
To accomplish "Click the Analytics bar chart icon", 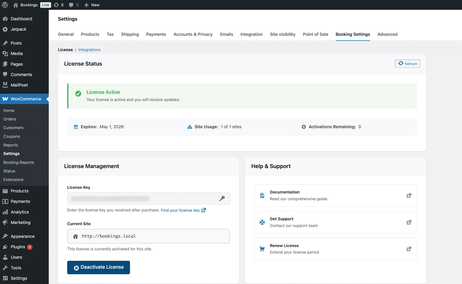I will click(5, 212).
